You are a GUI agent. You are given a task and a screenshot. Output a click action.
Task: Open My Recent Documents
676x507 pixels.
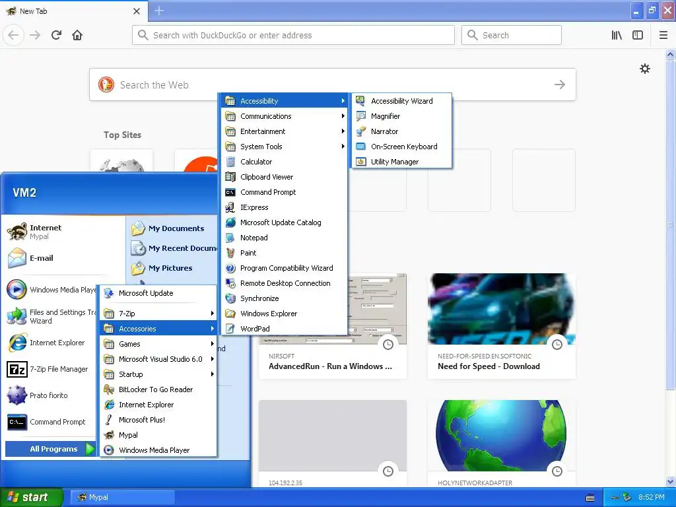(172, 248)
